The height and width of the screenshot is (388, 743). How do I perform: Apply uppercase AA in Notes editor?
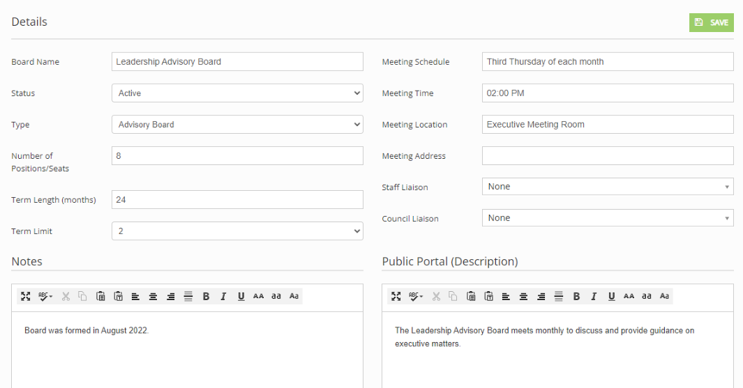tap(258, 296)
